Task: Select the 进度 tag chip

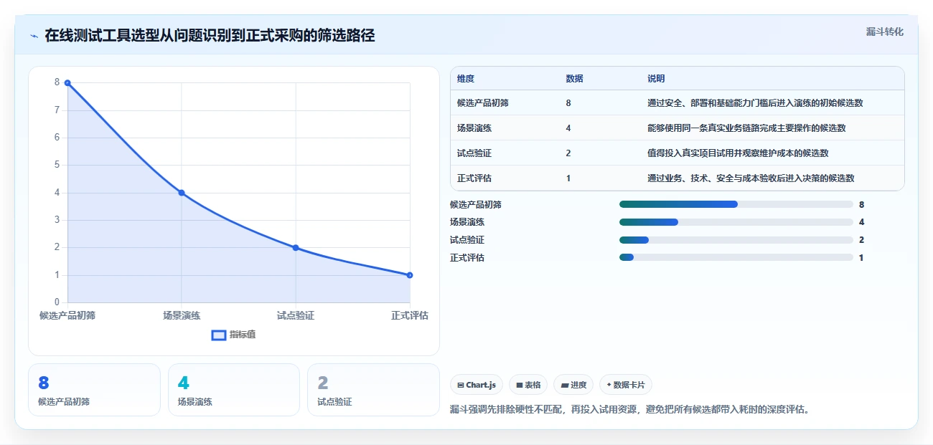Action: [x=573, y=385]
